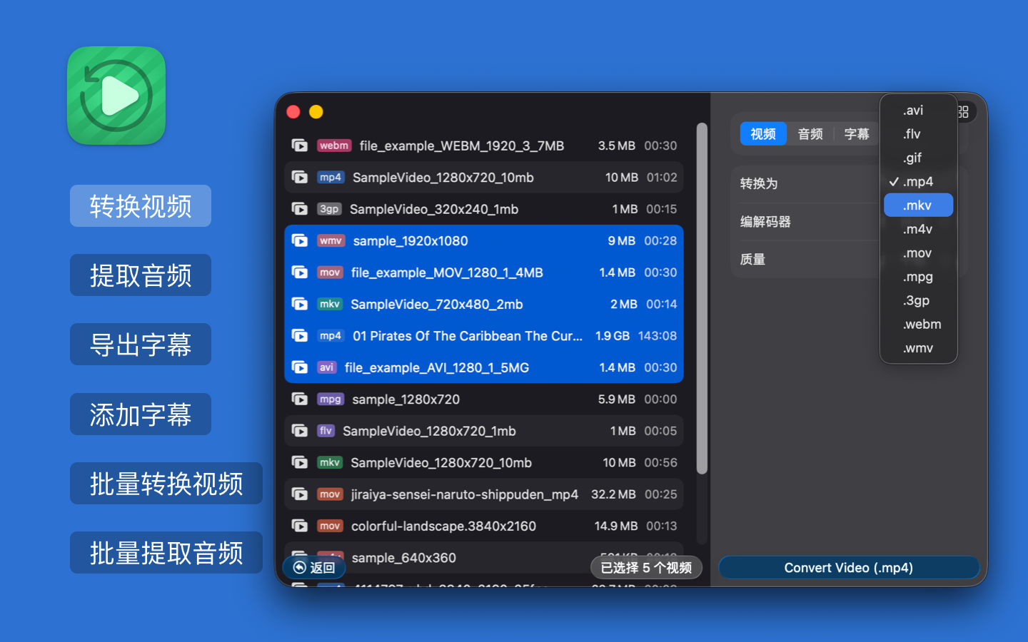Select the 视频 tab
The width and height of the screenshot is (1028, 642).
763,134
